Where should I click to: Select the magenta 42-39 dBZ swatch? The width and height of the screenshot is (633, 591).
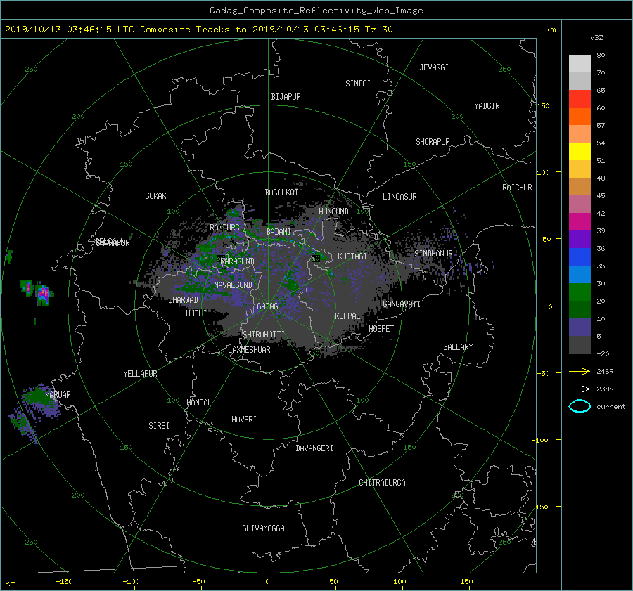point(580,221)
